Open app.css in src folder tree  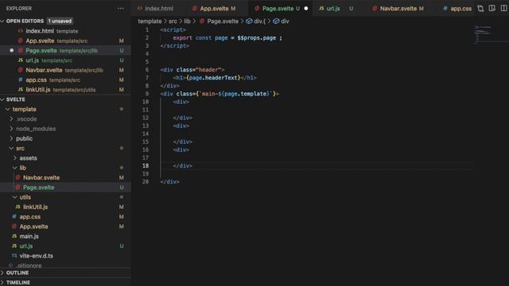(65, 217)
